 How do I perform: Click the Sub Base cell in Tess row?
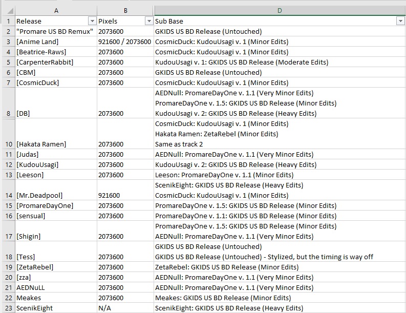pos(280,252)
